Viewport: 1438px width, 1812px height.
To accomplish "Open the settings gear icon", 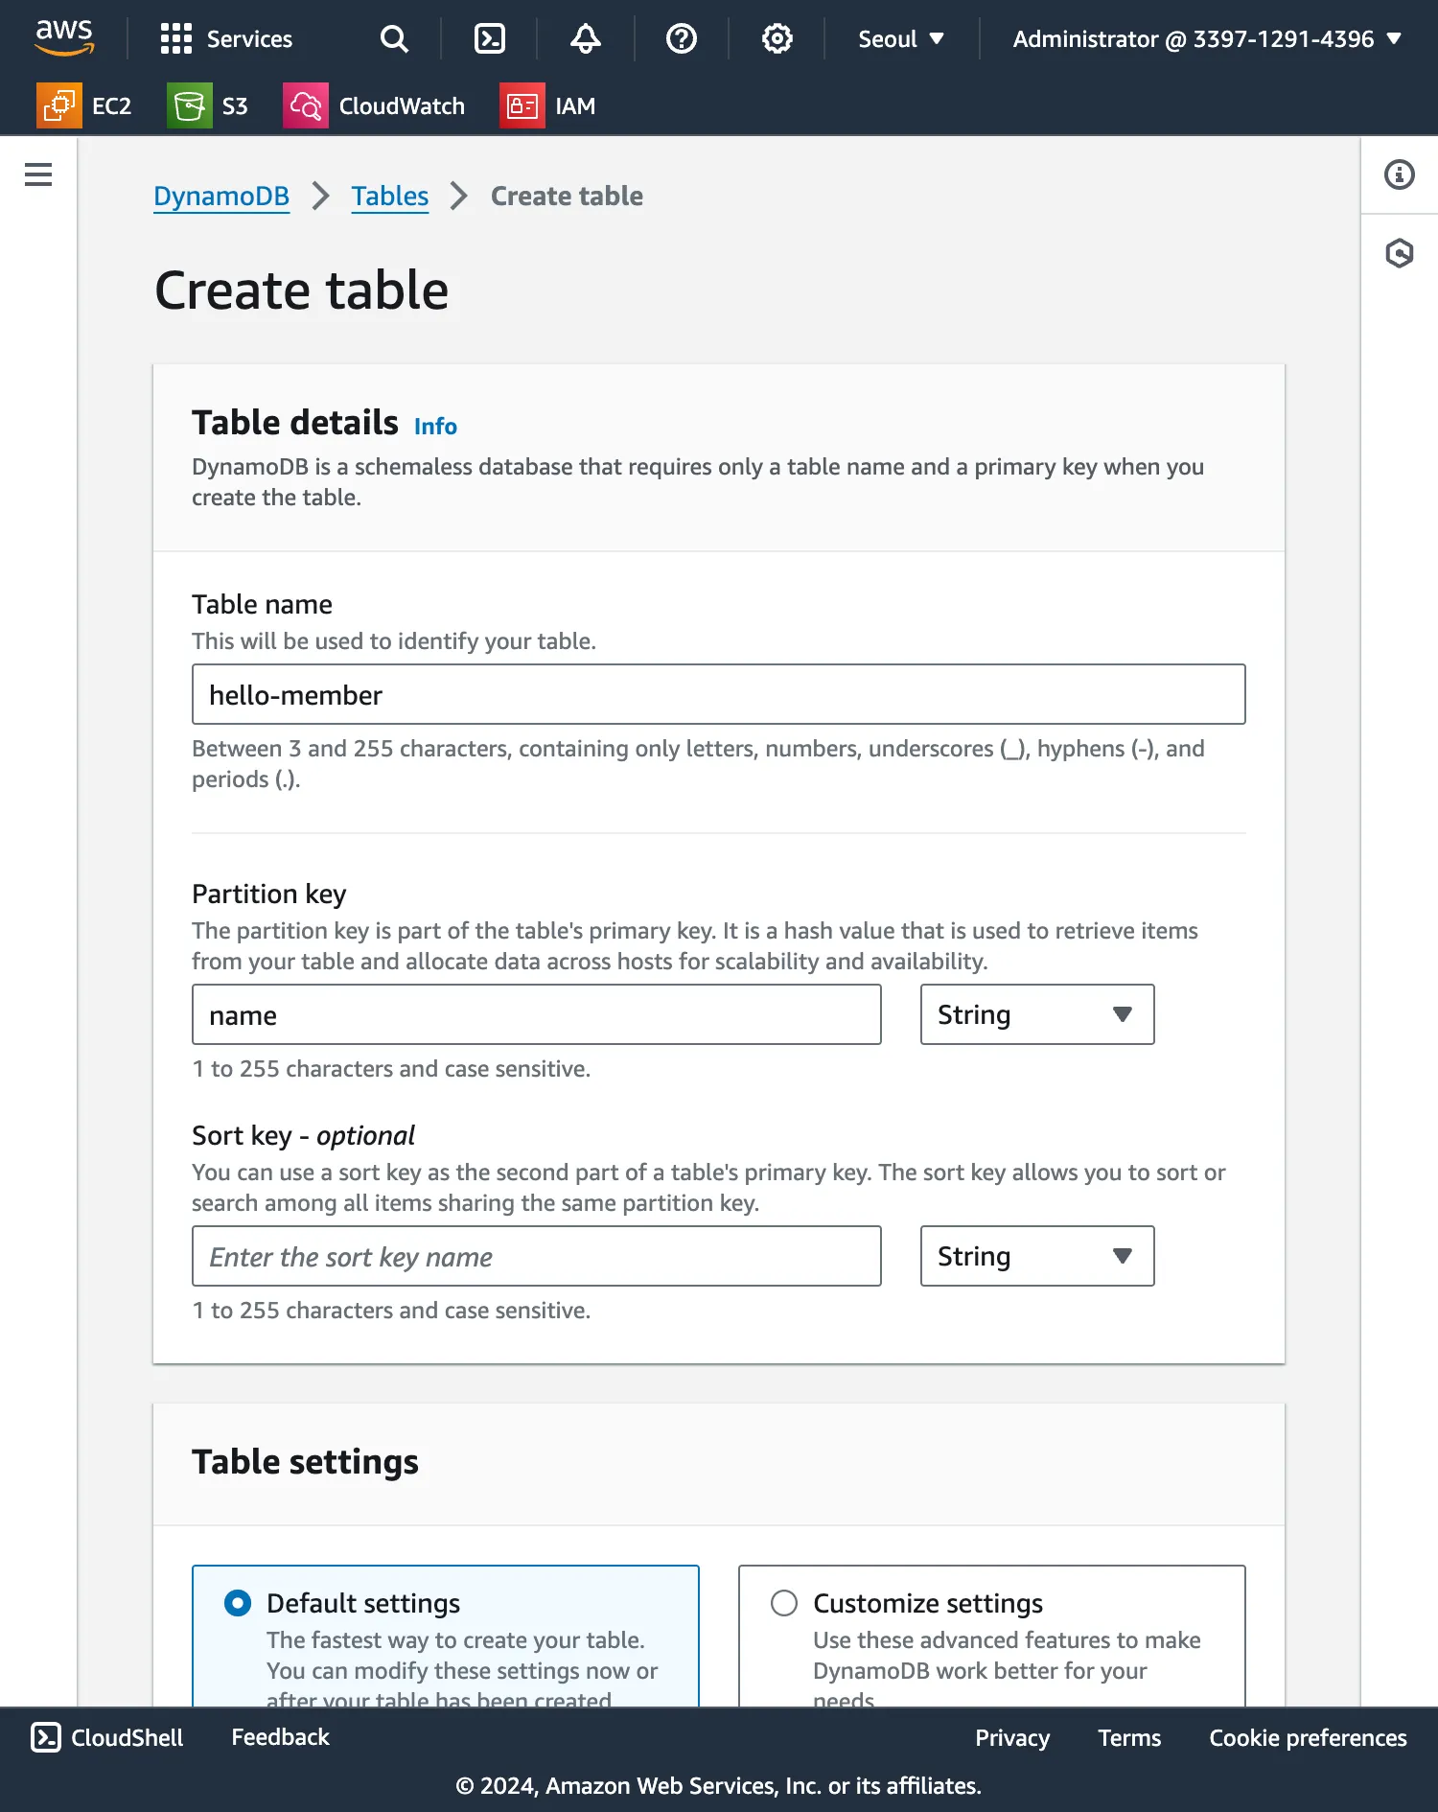I will click(777, 39).
